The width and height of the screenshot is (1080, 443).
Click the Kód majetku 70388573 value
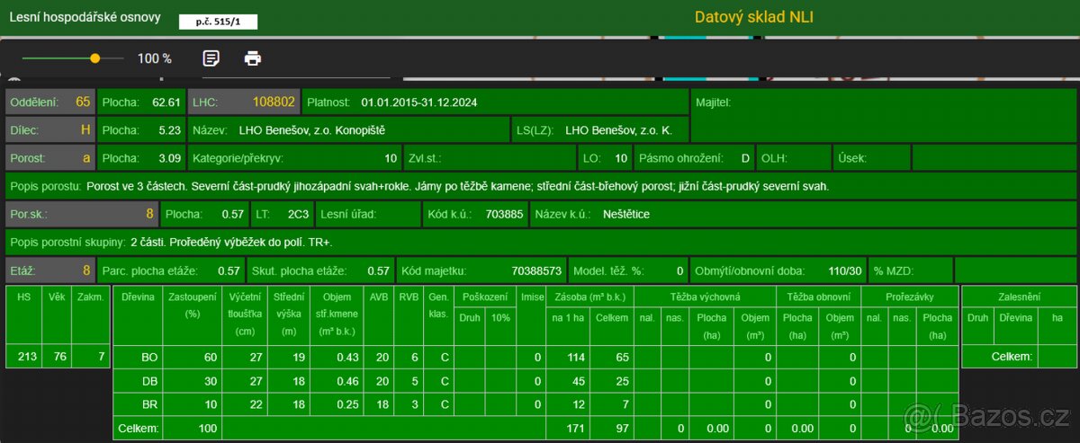[536, 270]
